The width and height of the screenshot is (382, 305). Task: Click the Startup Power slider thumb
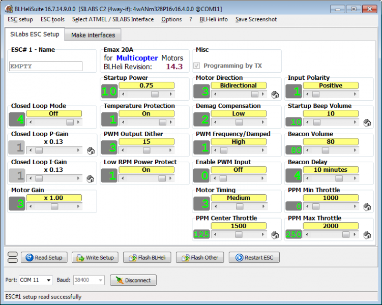[x=155, y=94]
